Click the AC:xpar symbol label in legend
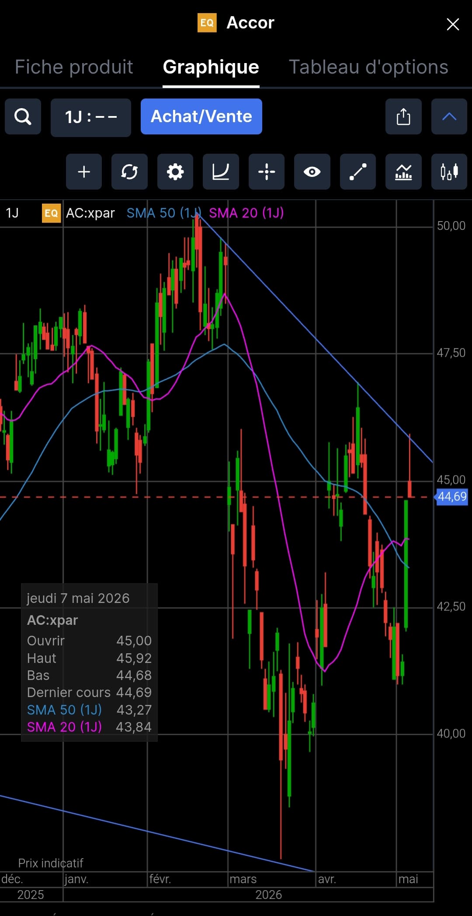The width and height of the screenshot is (472, 916). tap(90, 213)
